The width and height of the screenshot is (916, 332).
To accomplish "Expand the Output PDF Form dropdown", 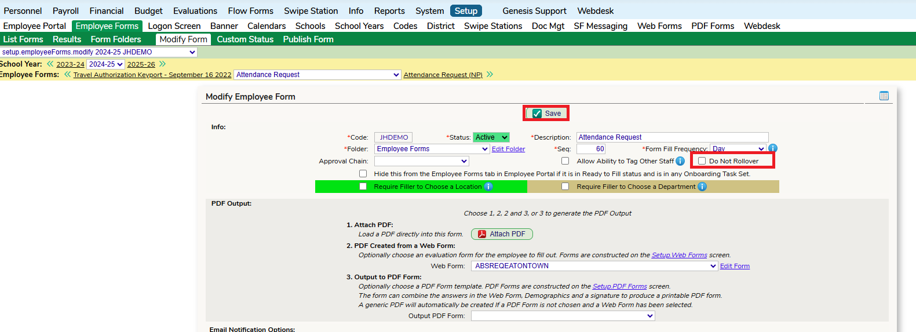I will 563,316.
